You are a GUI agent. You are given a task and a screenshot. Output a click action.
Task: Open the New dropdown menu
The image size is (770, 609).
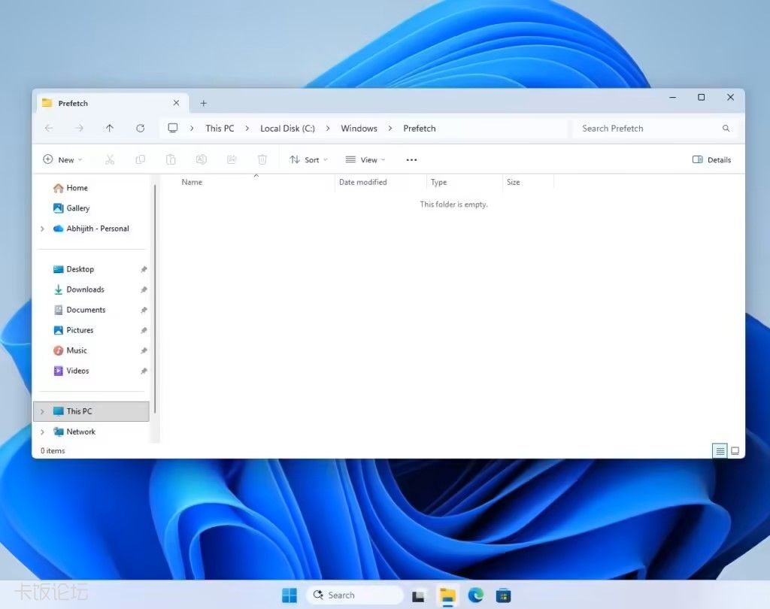63,159
